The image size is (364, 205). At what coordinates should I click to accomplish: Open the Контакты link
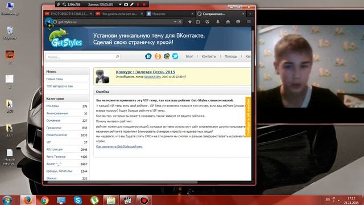209,56
